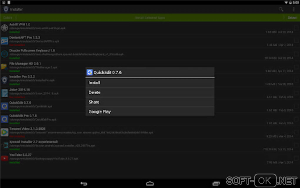Check the Astrill VPN row checkbox

click(x=296, y=28)
